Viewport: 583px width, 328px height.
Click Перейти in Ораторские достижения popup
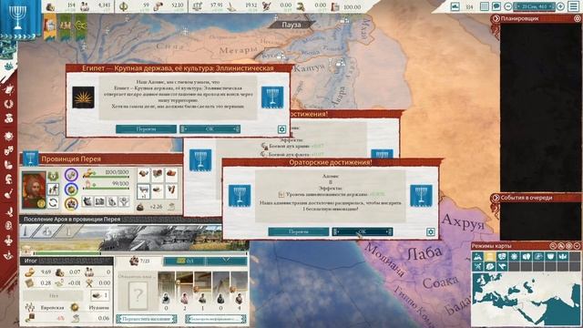pyautogui.click(x=299, y=231)
